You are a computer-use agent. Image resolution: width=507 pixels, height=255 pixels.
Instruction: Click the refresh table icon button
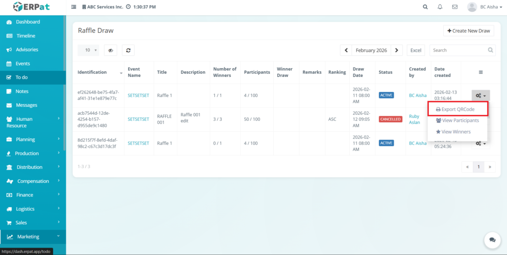pyautogui.click(x=128, y=50)
